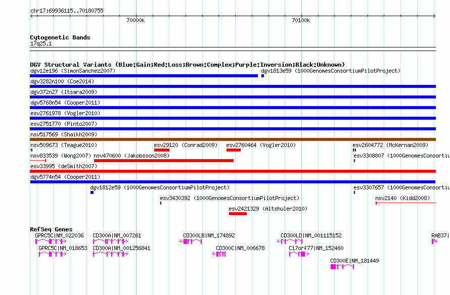This screenshot has height=295, width=450.
Task: Click the right arrow of the chromosome ruler
Action: pos(434,16)
